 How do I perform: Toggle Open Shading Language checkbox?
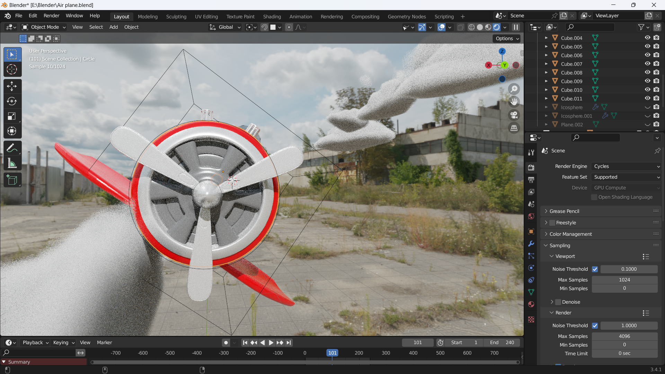point(594,197)
